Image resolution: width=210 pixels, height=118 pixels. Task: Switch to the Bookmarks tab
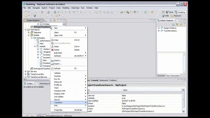coord(104,80)
